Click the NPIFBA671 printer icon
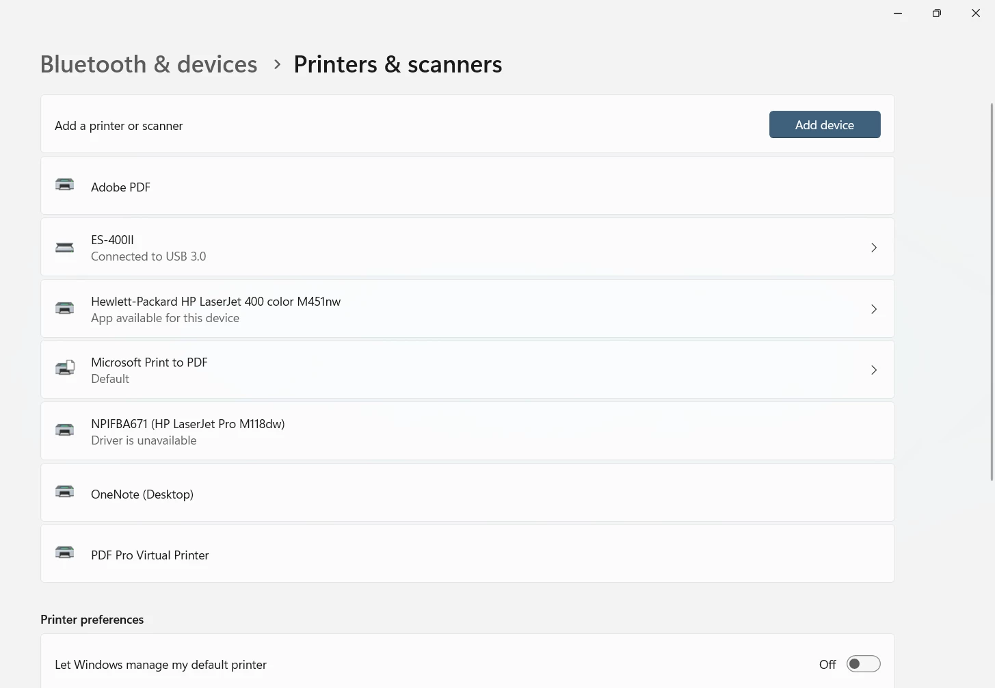This screenshot has height=688, width=995. [x=64, y=430]
